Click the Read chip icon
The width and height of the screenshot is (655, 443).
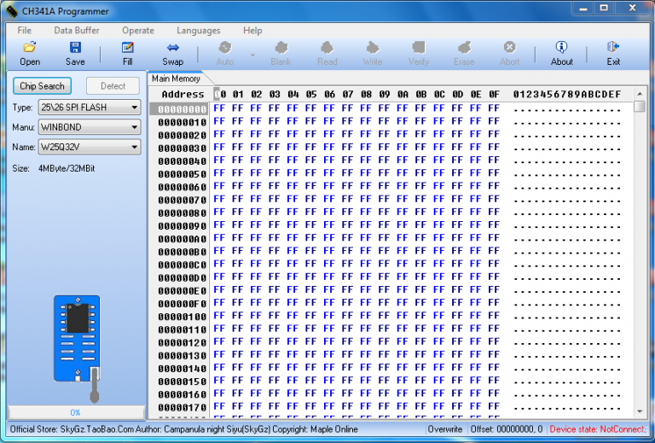tap(327, 47)
